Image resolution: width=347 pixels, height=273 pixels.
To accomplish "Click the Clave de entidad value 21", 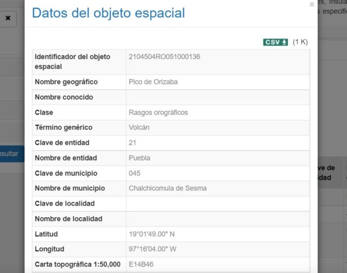I will click(132, 143).
